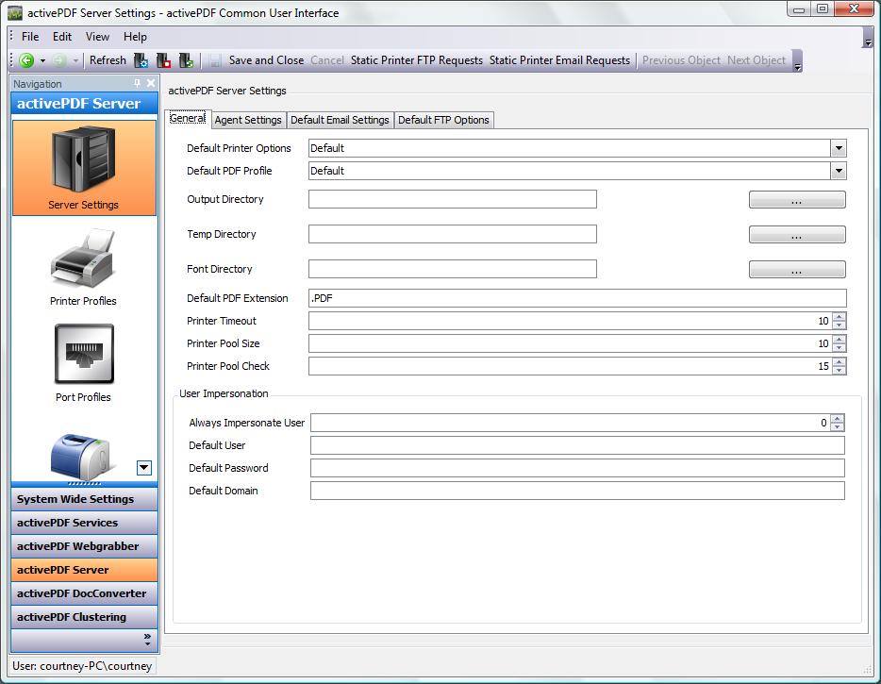Click the server icon with blue gear
881x684 pixels.
coord(141,60)
